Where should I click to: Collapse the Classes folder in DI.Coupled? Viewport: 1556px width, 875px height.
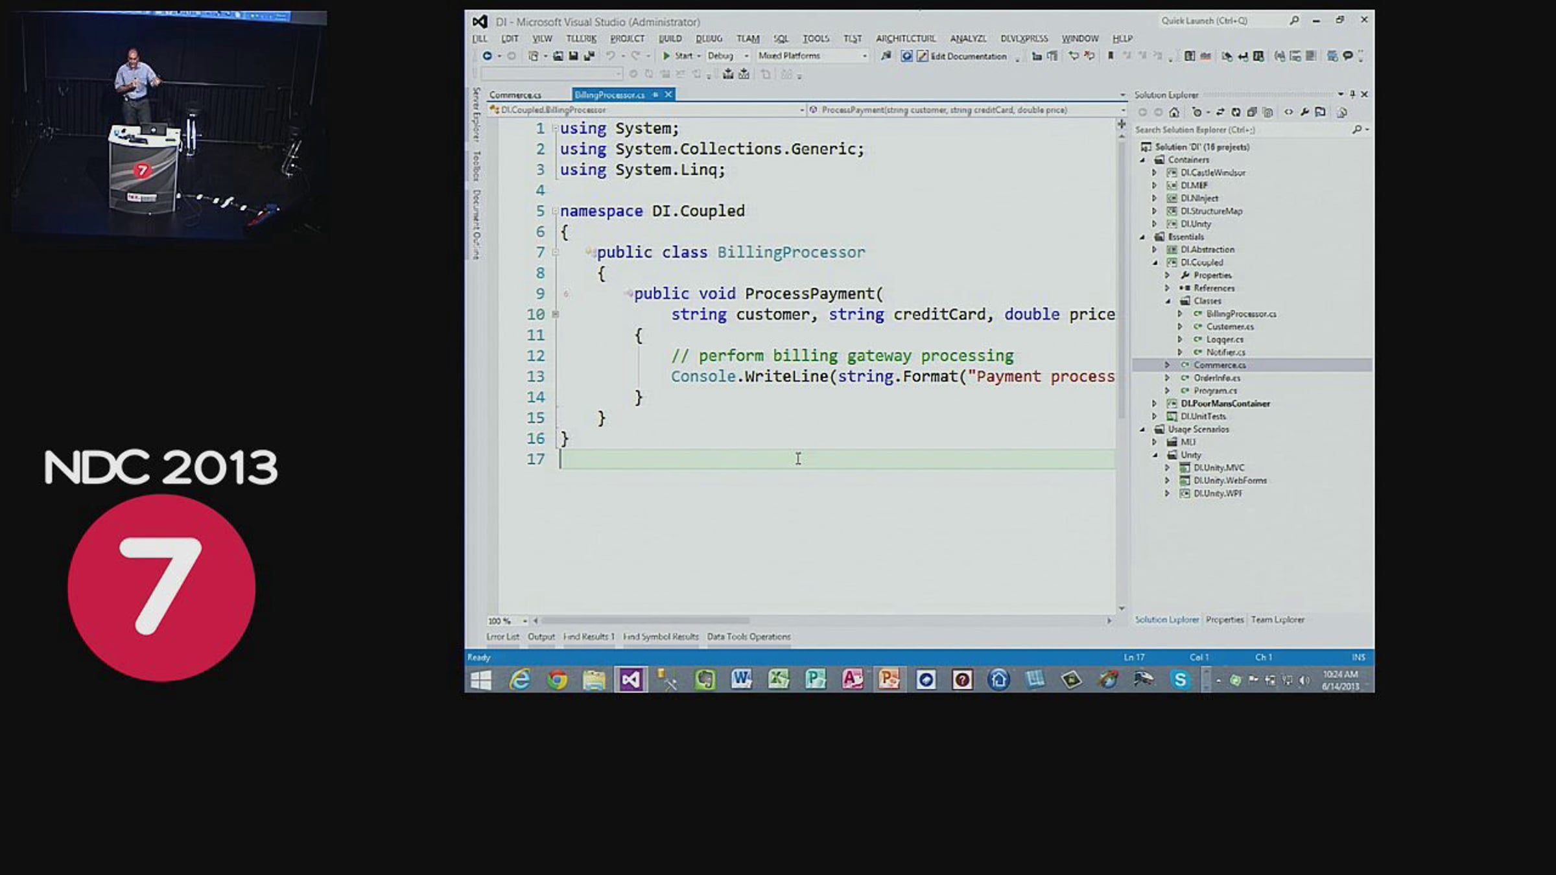point(1168,301)
